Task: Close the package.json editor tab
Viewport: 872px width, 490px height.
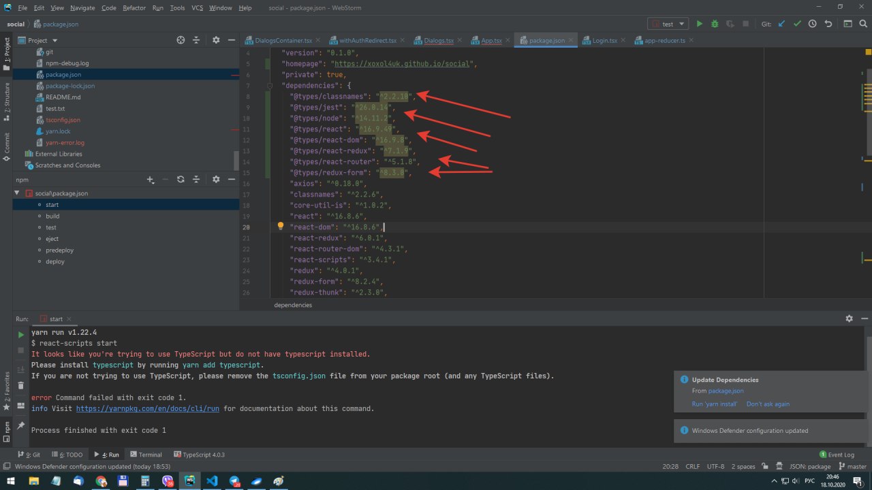Action: point(570,41)
